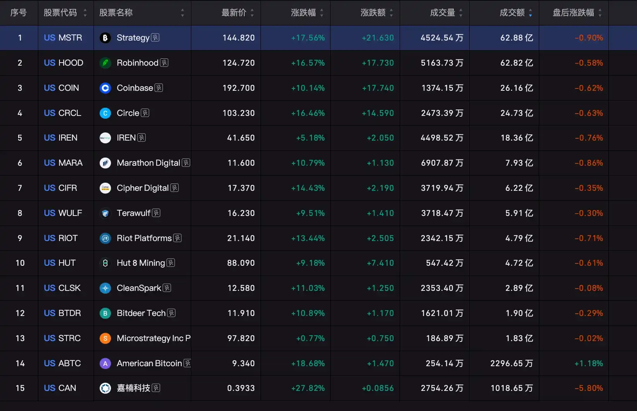Click the badge icon beside 嘉楠科技
This screenshot has height=411, width=637.
click(x=156, y=388)
